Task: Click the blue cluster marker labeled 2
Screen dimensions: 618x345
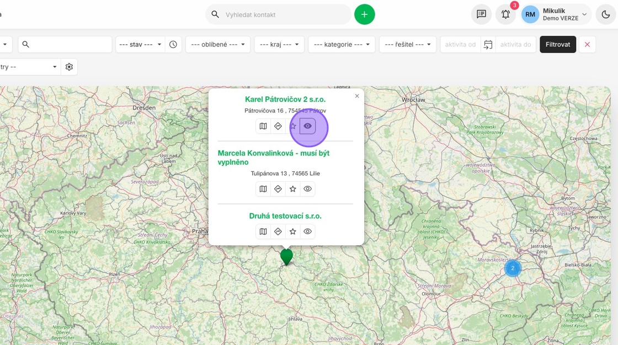Action: [513, 268]
